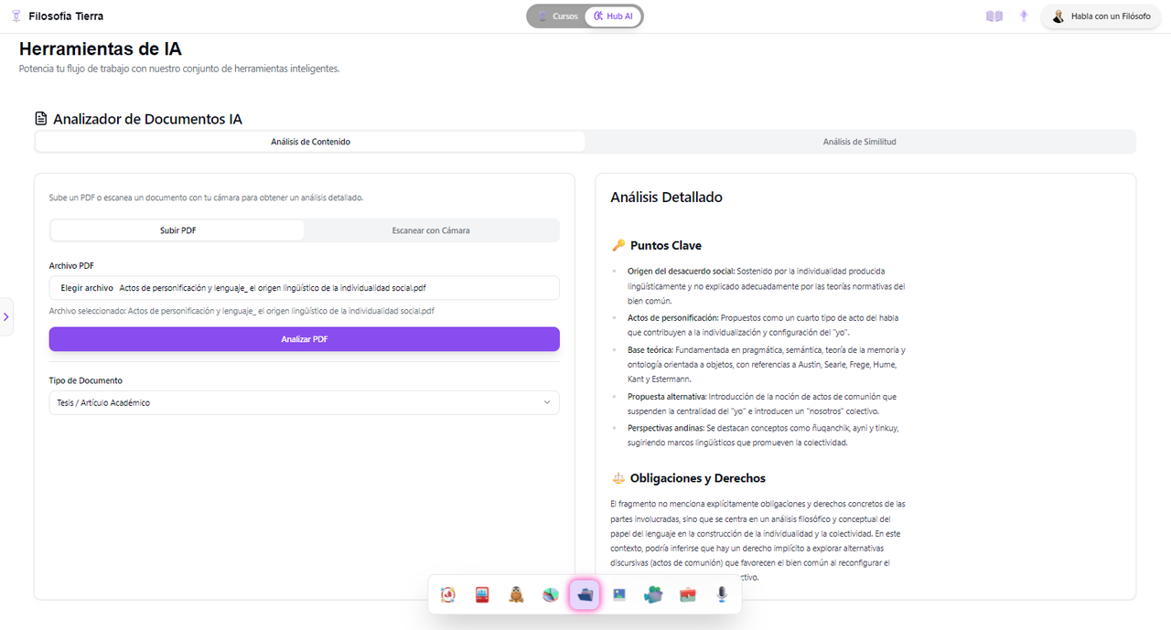Screen dimensions: 1171x630
Task: Click the scales icon beside Obligaciones y Derechos
Action: (x=618, y=478)
